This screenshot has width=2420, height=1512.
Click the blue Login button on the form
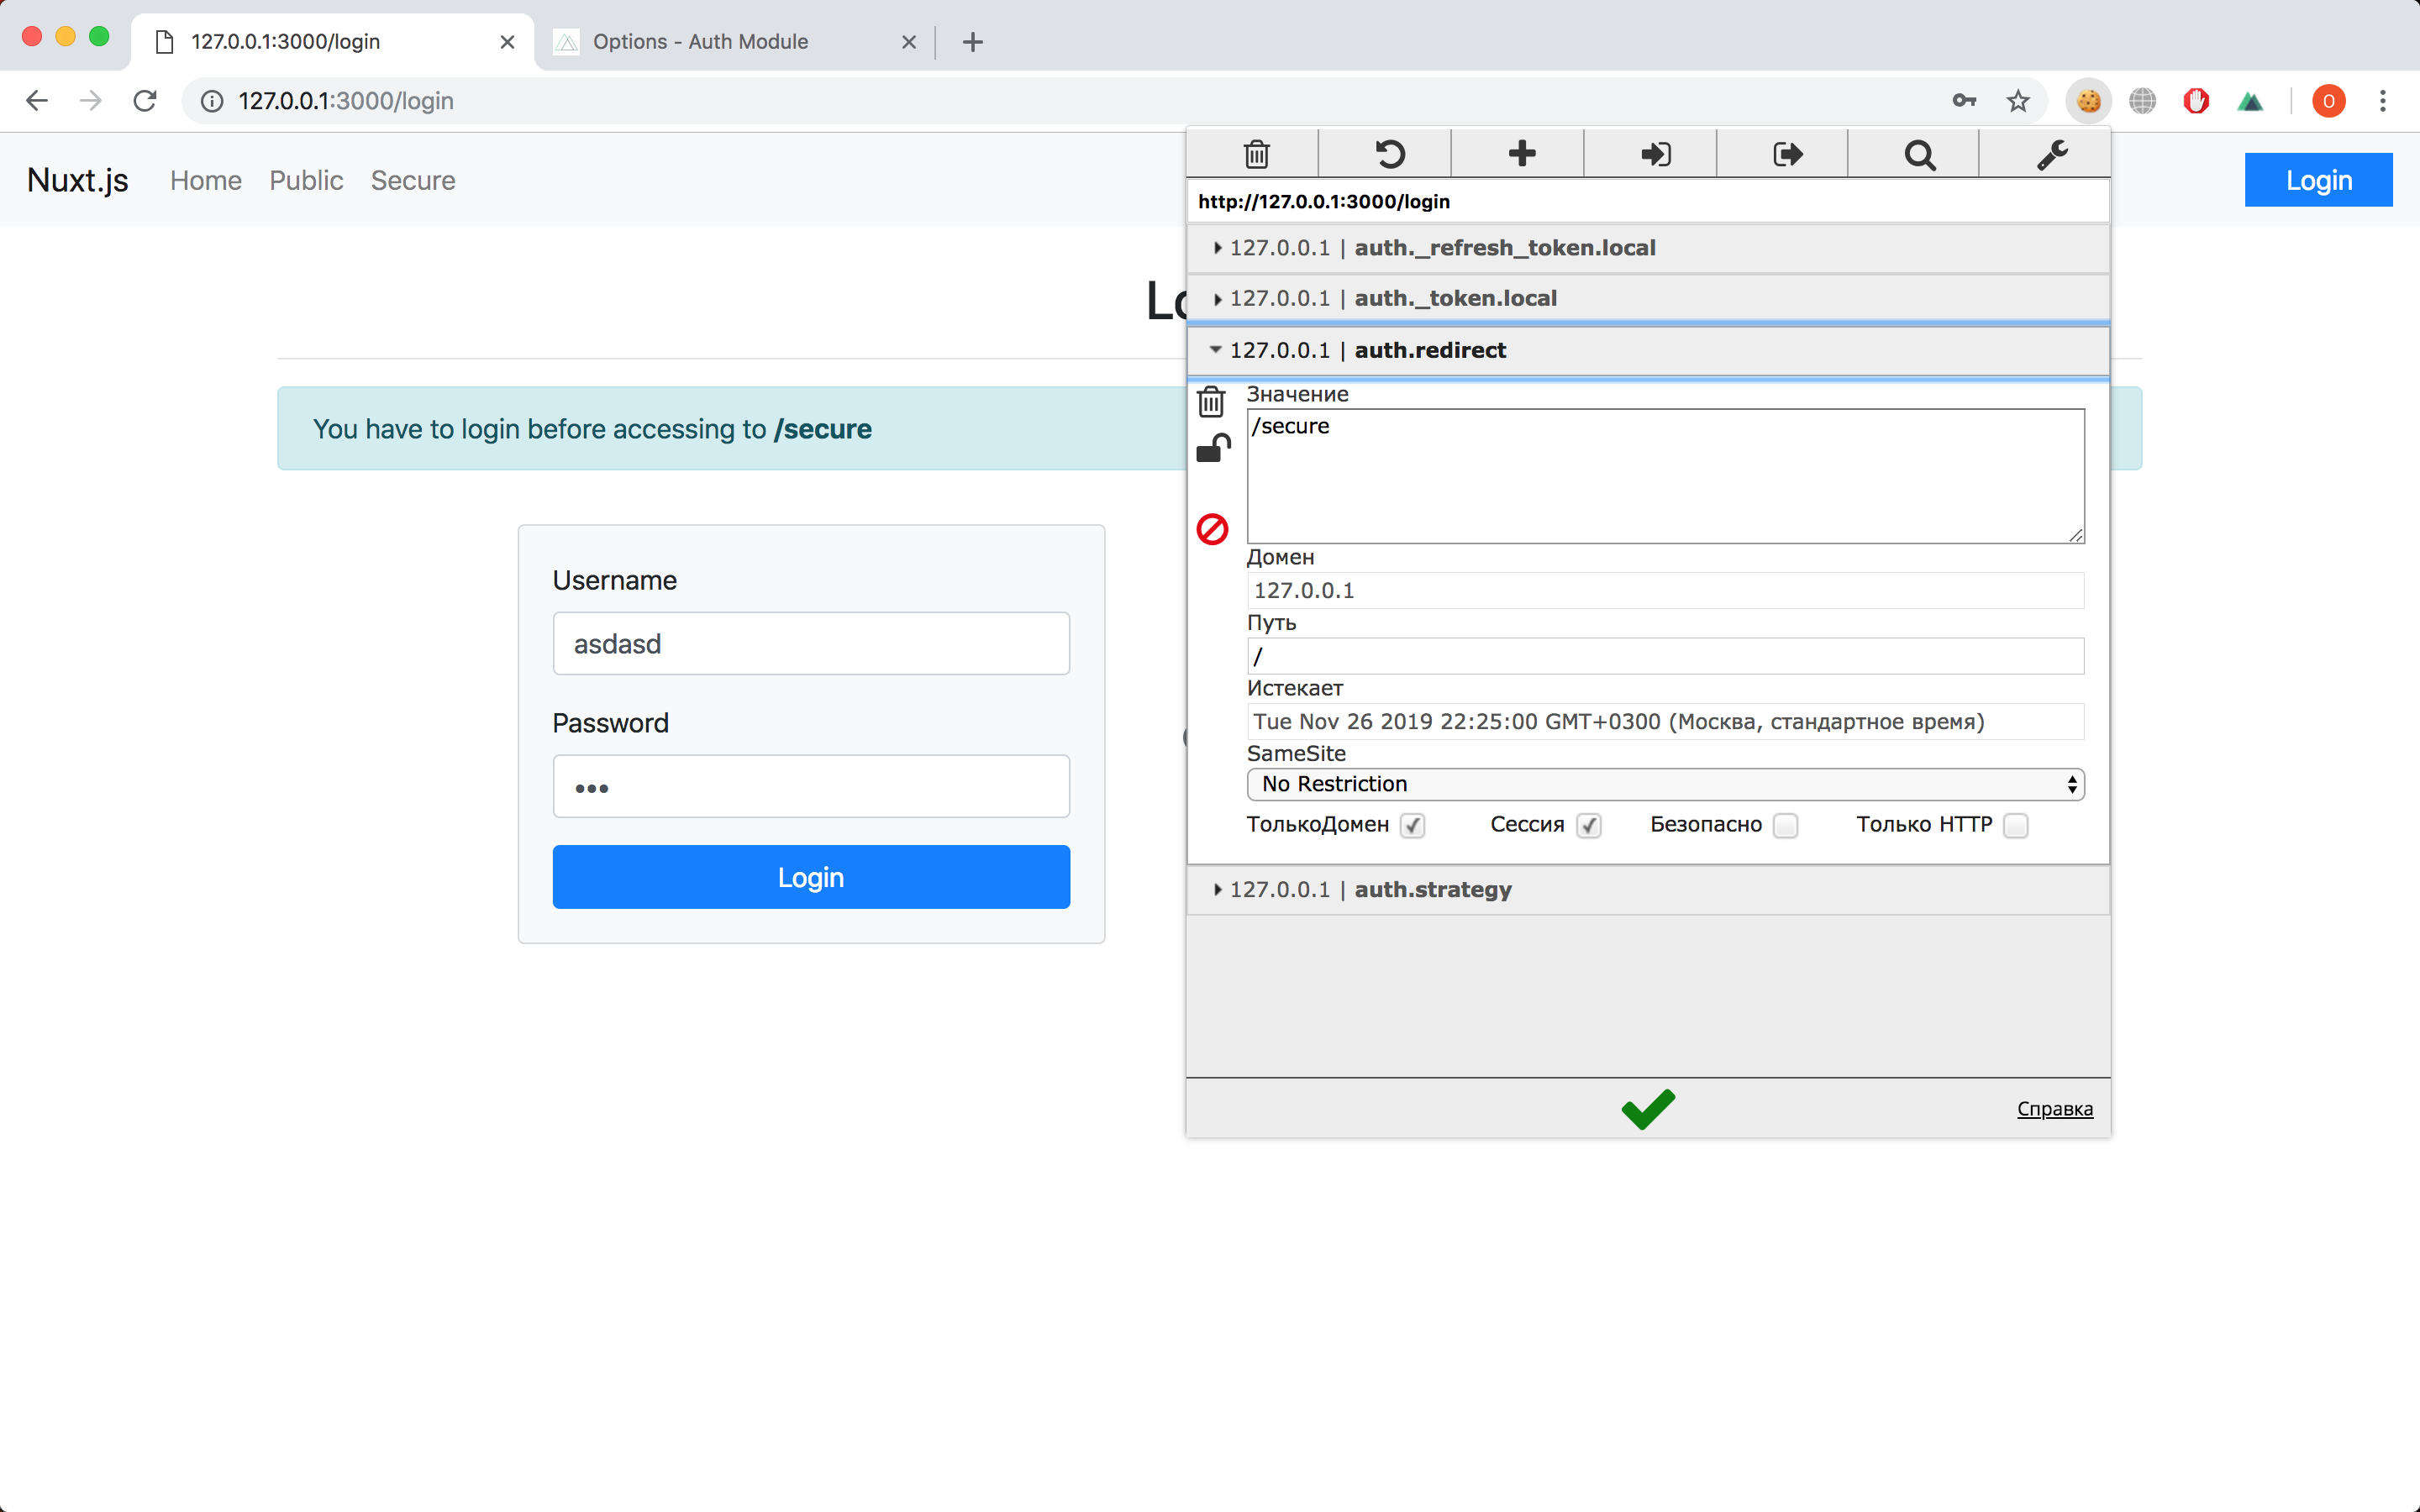[x=810, y=877]
